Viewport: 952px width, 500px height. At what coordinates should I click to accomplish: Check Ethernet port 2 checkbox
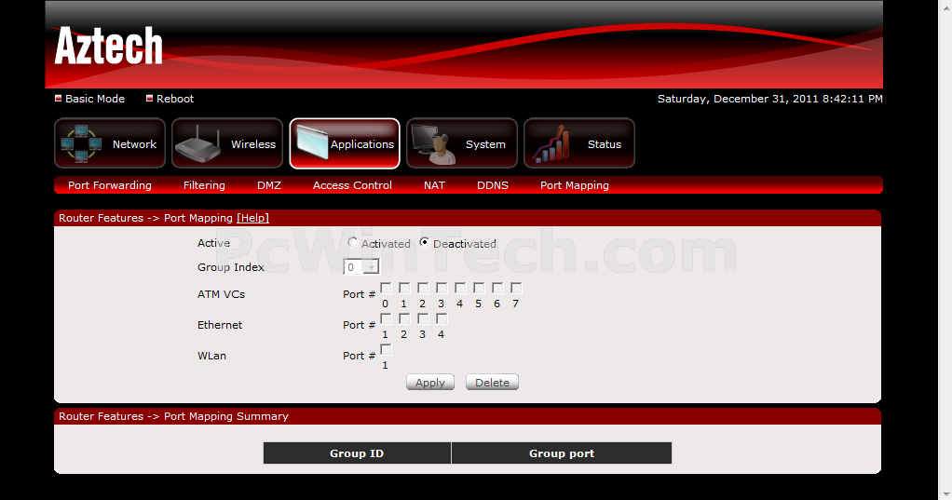[404, 318]
